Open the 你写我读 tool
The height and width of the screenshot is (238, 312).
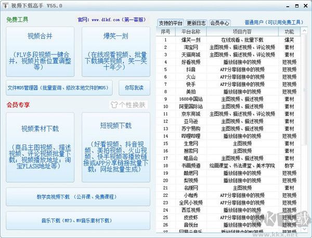click(134, 87)
